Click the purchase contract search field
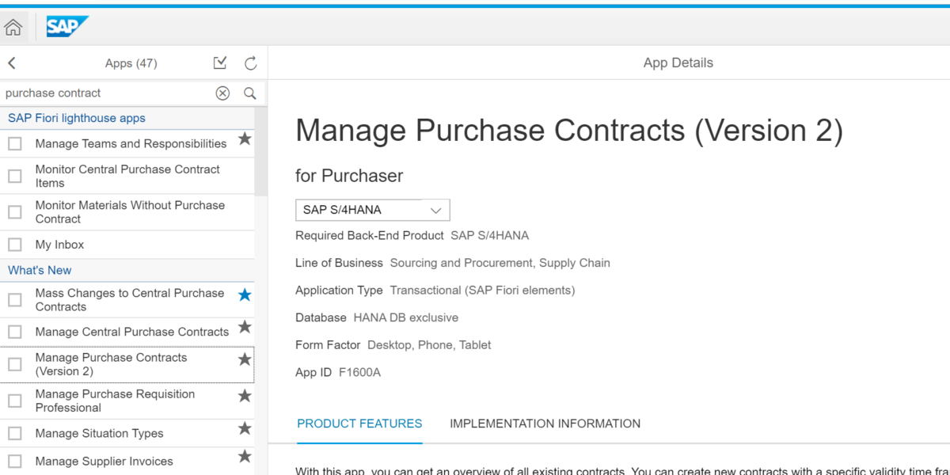 pos(107,93)
